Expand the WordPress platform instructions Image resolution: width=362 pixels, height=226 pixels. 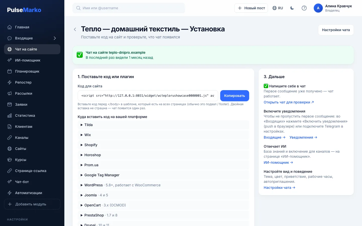click(163, 185)
